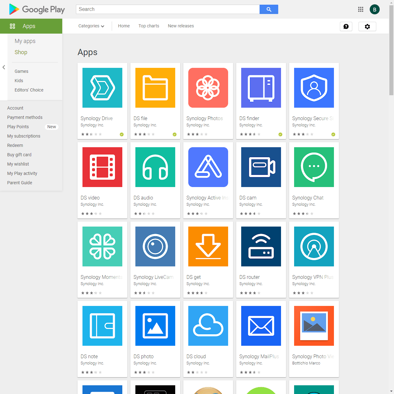Switch to New releases tab
This screenshot has width=394, height=394.
(x=181, y=26)
